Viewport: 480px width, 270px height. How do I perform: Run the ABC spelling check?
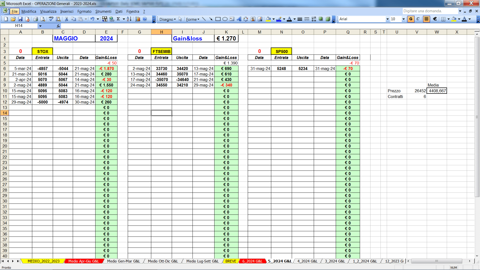[51, 19]
